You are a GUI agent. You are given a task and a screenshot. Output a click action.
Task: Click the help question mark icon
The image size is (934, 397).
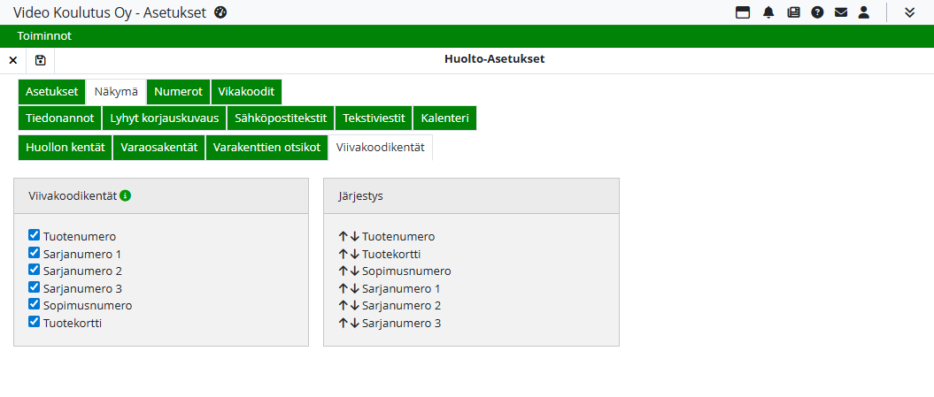[x=817, y=12]
